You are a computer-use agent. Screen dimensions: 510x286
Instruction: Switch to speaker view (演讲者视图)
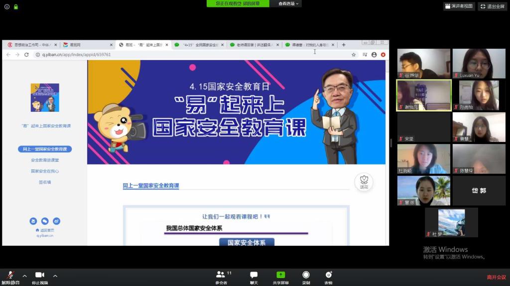pos(459,6)
